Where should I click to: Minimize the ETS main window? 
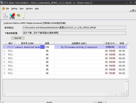[x=127, y=3]
